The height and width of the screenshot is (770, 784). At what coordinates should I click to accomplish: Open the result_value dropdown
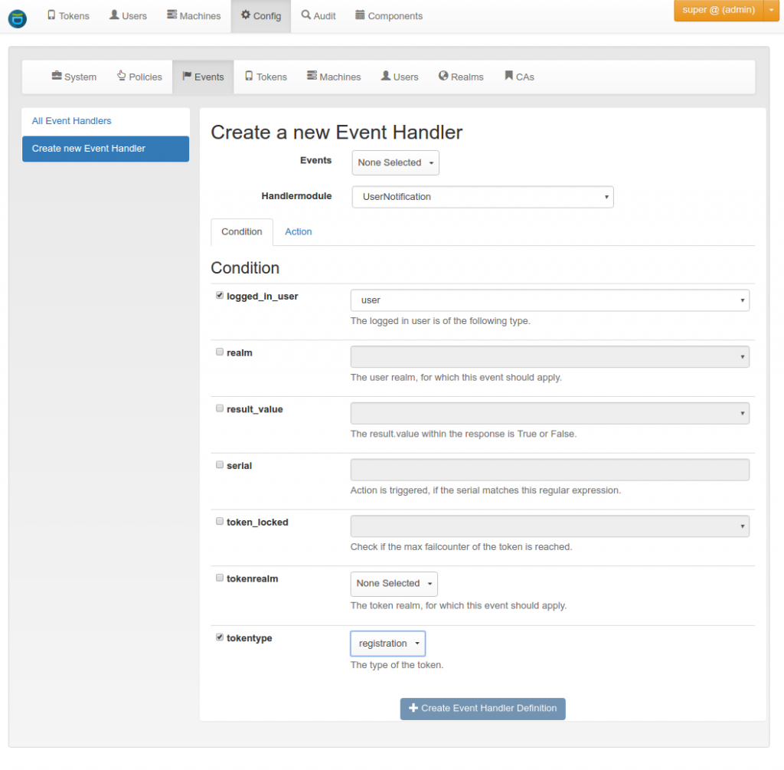(550, 413)
